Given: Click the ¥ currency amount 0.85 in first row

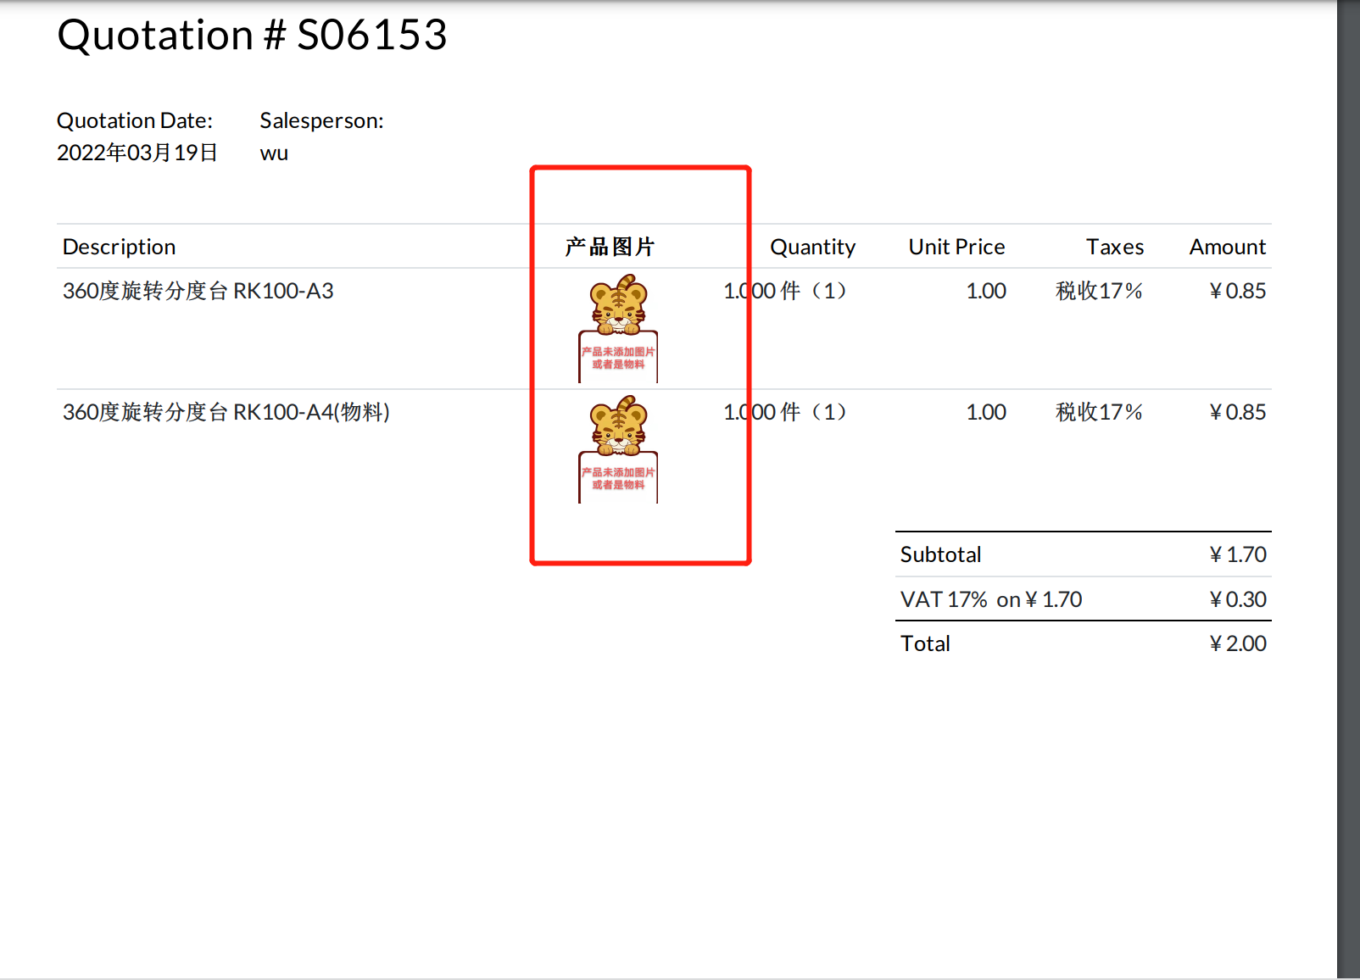Looking at the screenshot, I should (1237, 291).
